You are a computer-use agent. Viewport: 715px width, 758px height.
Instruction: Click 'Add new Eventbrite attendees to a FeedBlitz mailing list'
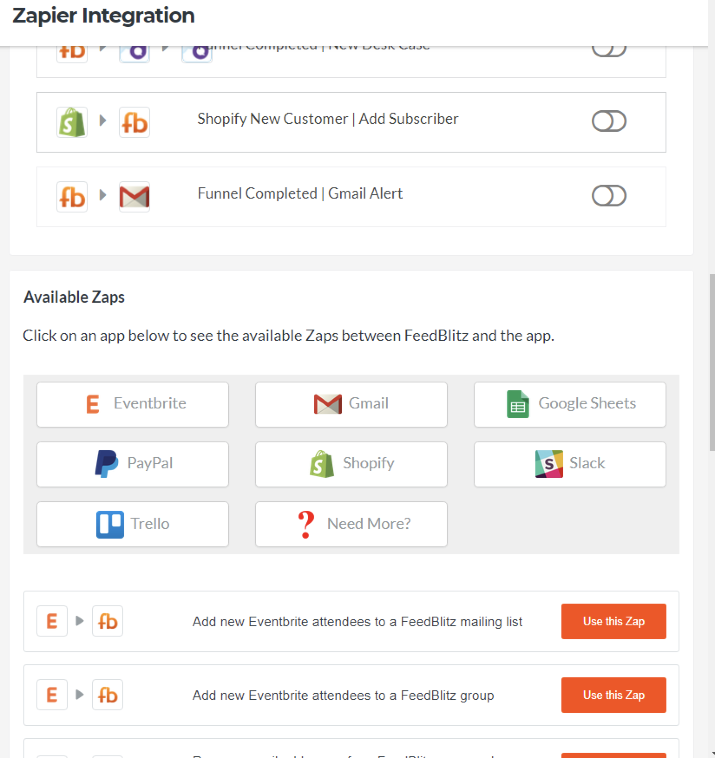point(357,622)
